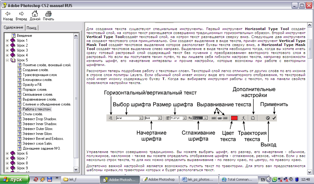This screenshot has height=184, width=314.
Task: Open the Эффект Inner Shadow topic
Action: [40, 124]
